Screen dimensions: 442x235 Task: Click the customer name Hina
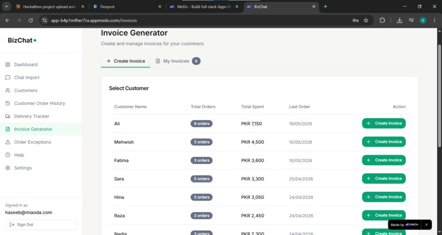[119, 197]
